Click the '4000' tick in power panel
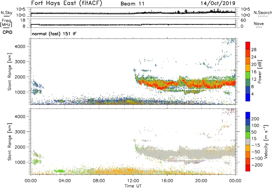 click(x=20, y=46)
